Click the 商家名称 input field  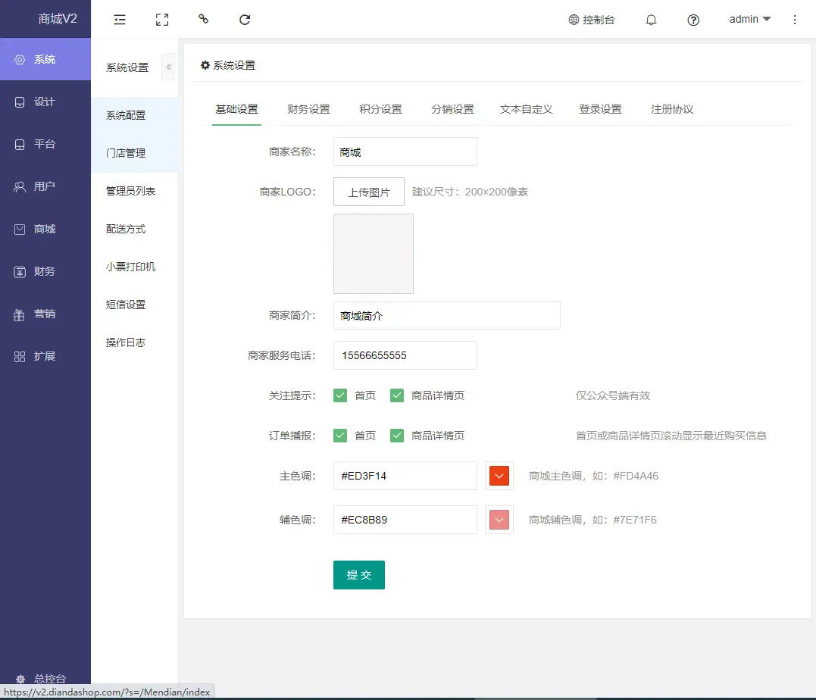pos(405,152)
